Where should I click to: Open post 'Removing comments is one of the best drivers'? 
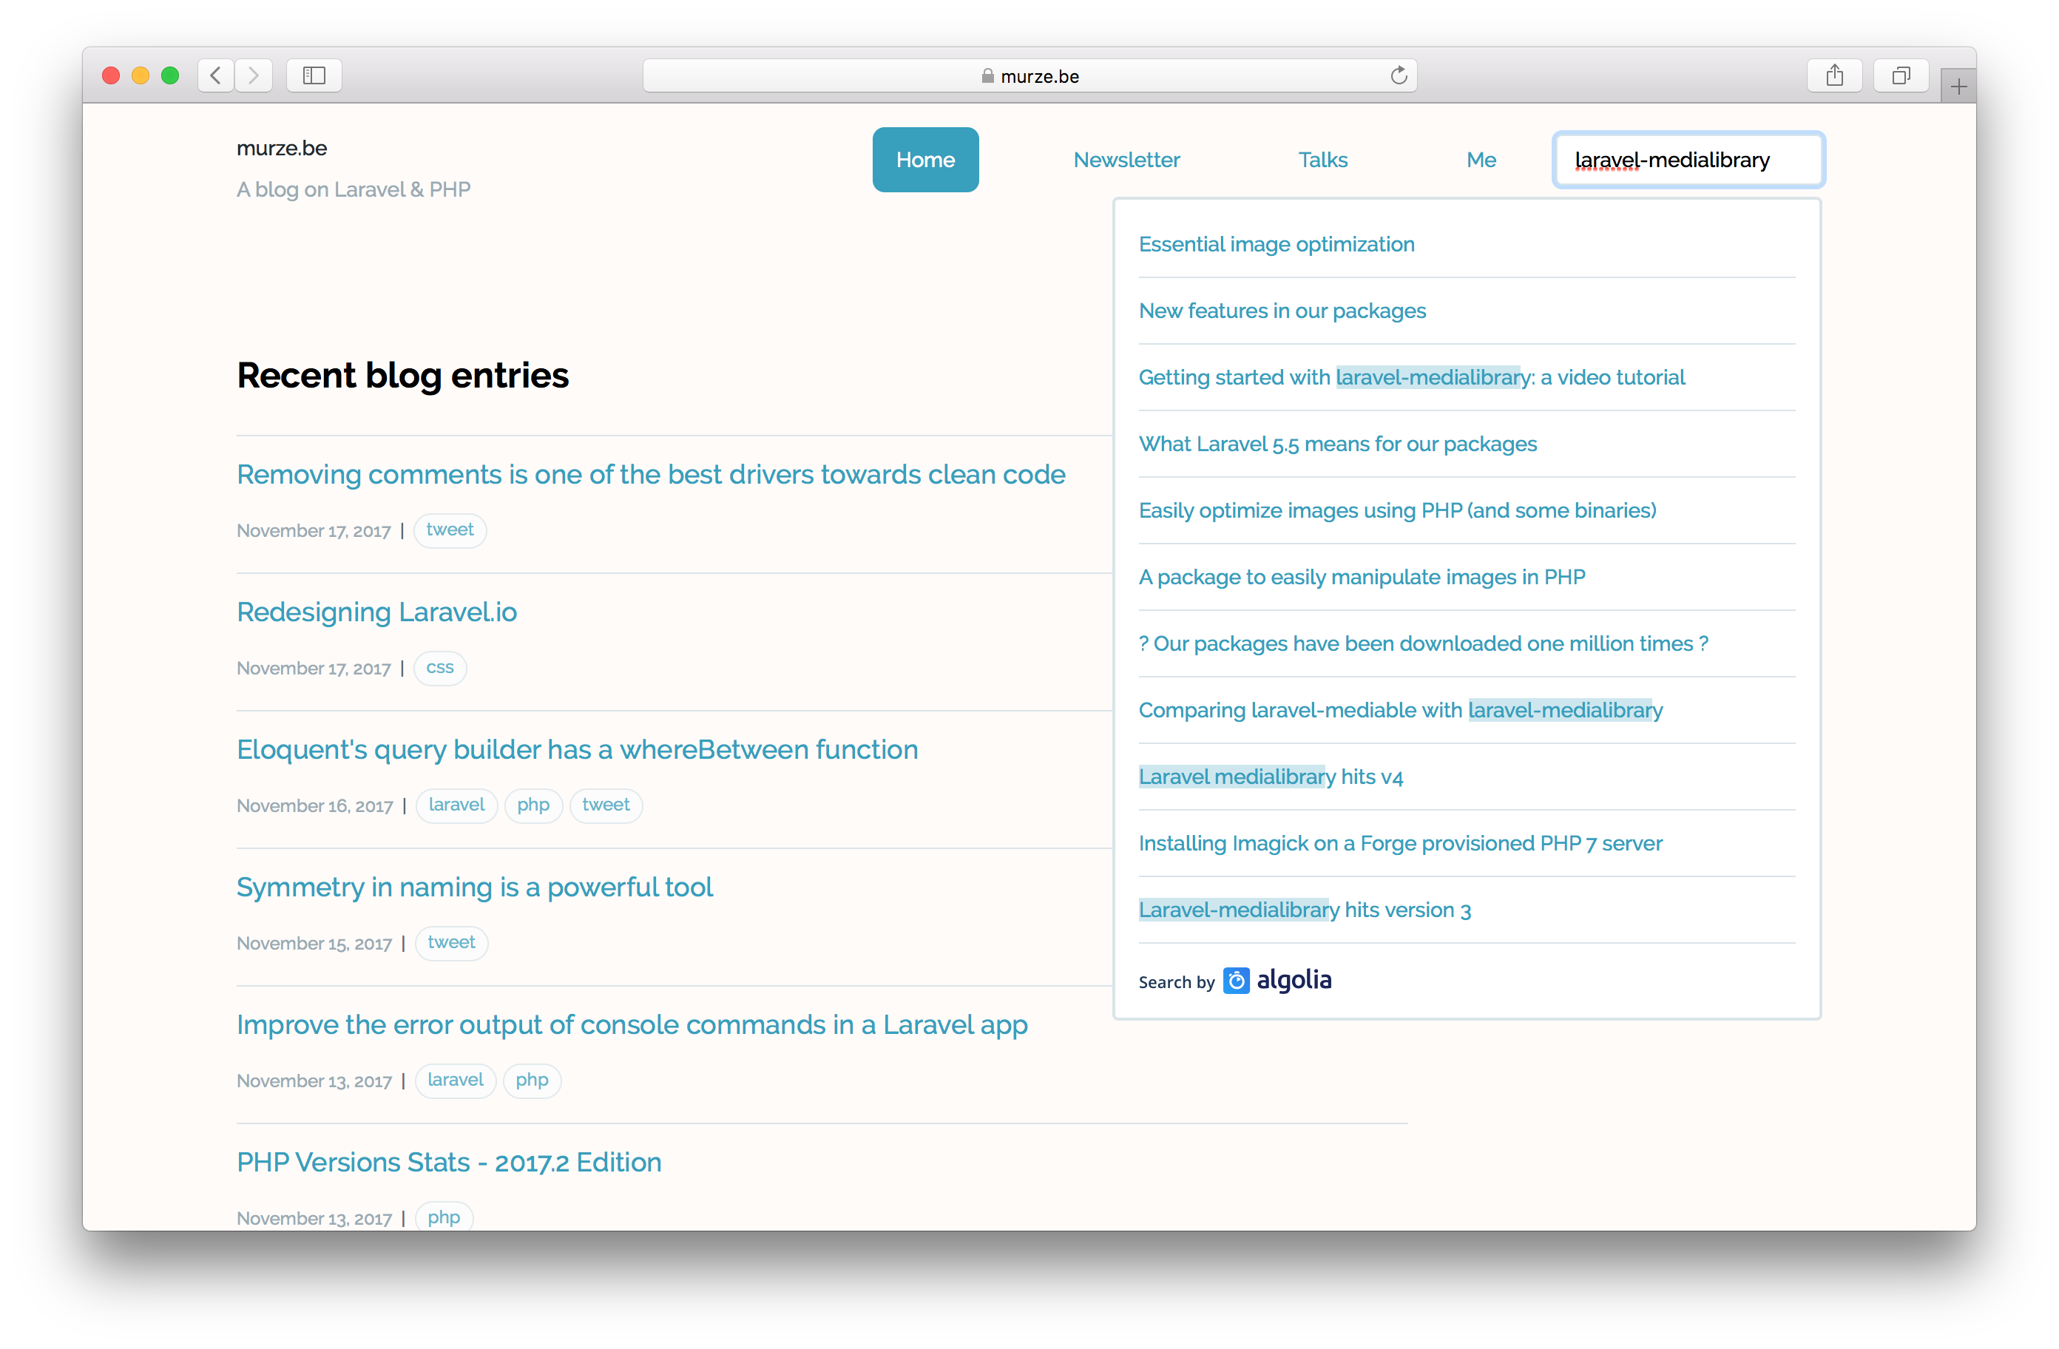[x=651, y=474]
